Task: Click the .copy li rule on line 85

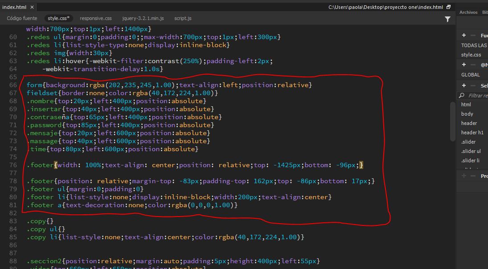Action: pyautogui.click(x=165, y=237)
